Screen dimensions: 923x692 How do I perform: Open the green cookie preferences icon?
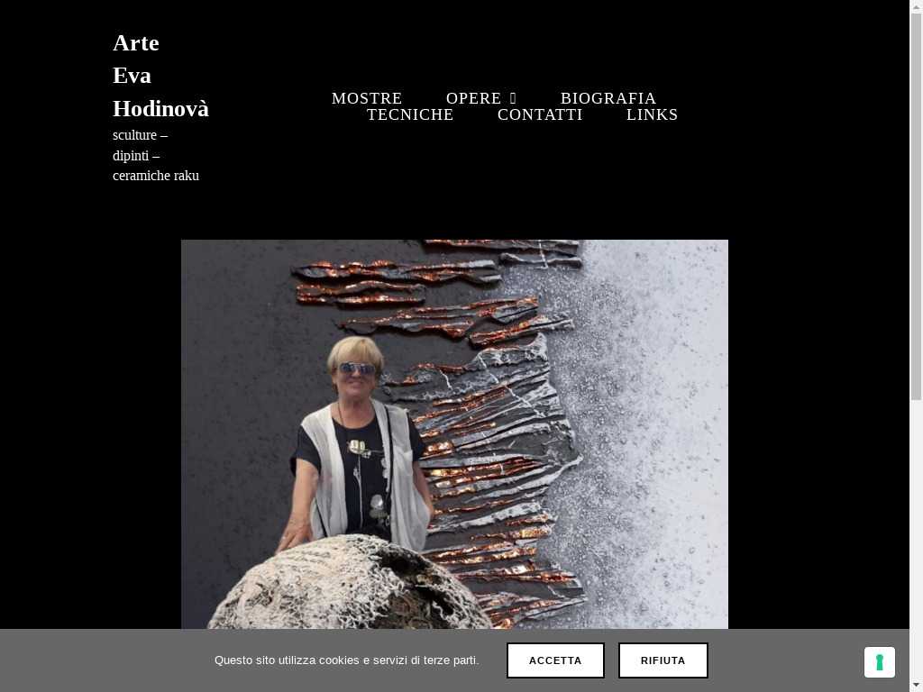click(x=880, y=662)
